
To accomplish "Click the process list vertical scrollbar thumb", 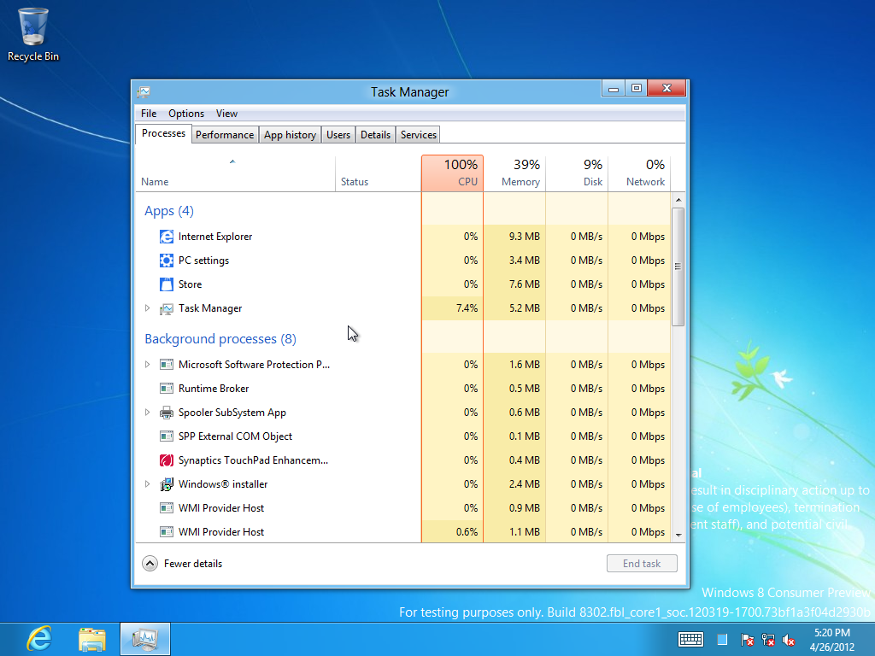I will [x=678, y=266].
